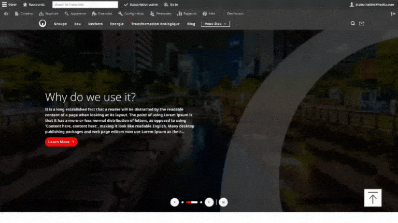Viewport: 398px width, 223px height.
Task: Go to next carousel slide
Action: coord(209,202)
